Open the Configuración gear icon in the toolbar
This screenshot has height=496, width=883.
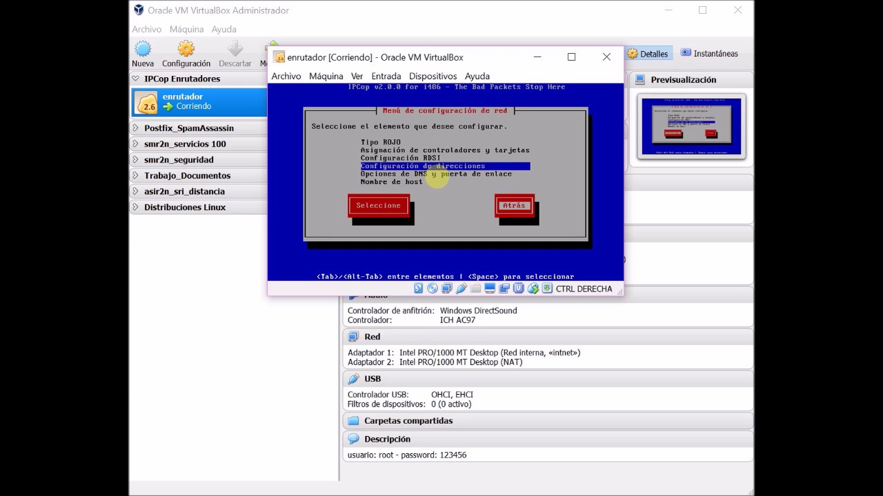click(186, 49)
